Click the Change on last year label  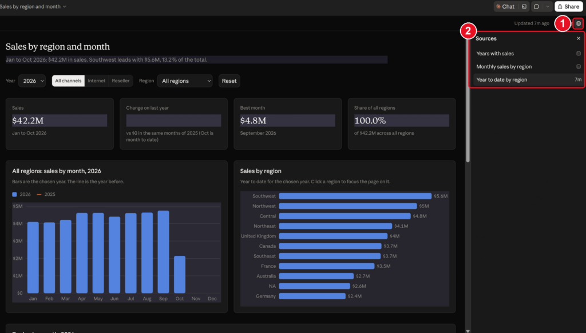[x=147, y=108]
